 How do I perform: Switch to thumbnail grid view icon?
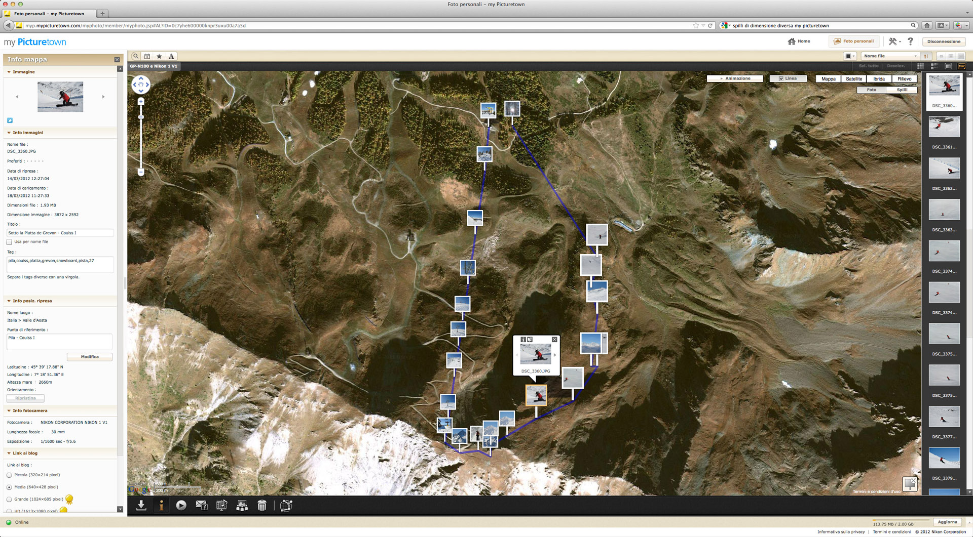920,66
